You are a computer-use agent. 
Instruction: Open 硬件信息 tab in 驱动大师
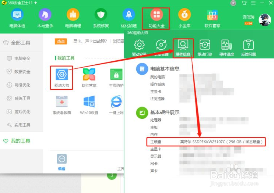pos(183,48)
